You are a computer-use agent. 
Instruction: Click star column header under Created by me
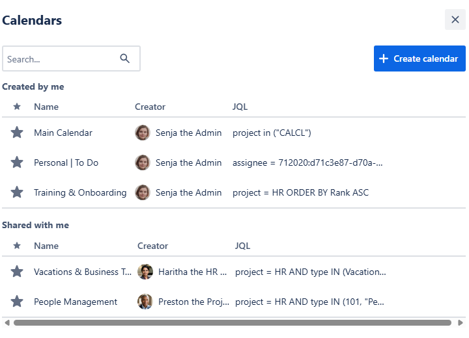17,107
